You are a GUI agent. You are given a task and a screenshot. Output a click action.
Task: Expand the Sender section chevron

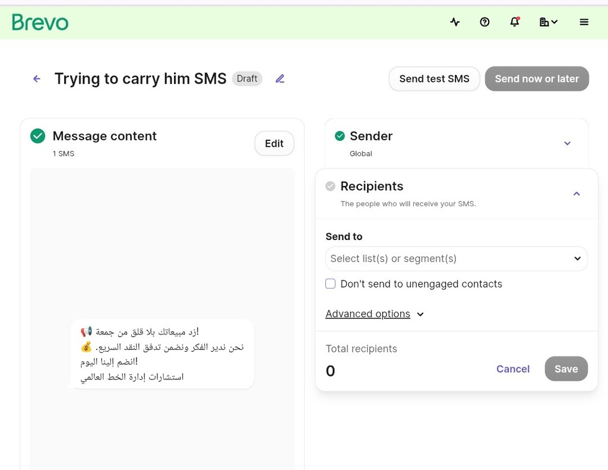pos(567,143)
